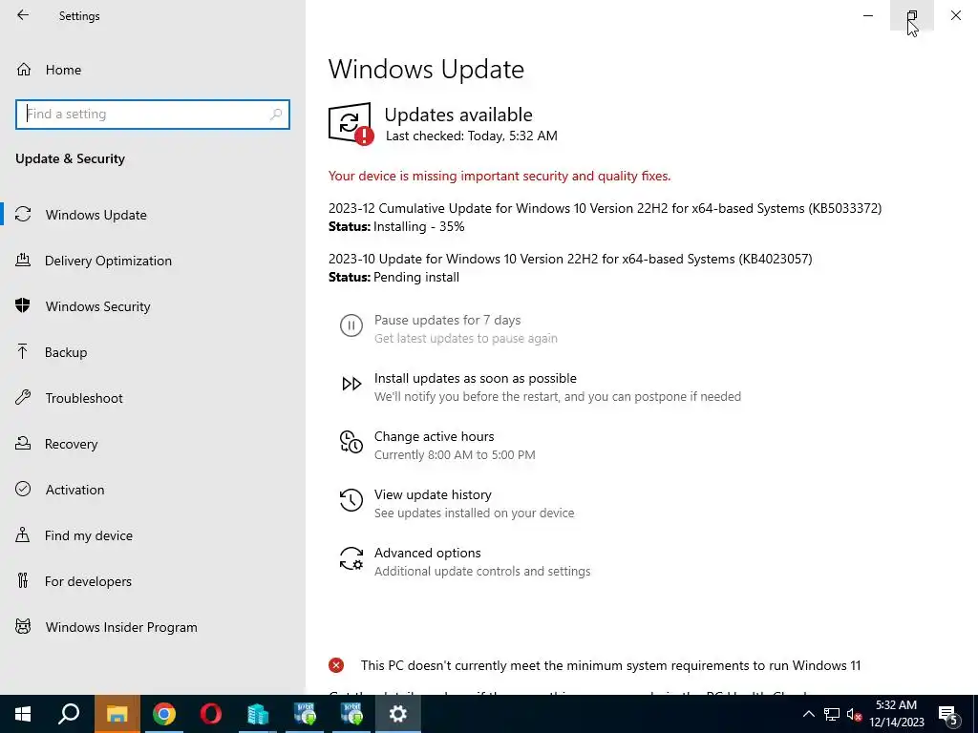Click the KB4023057 update title
This screenshot has width=978, height=733.
(x=570, y=259)
